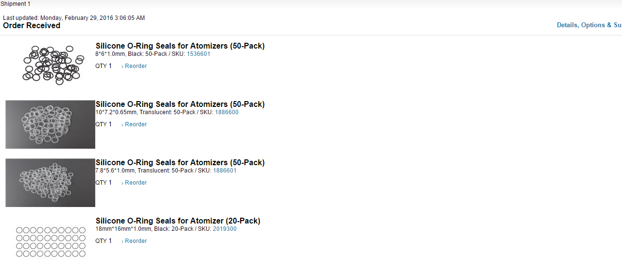
Task: Open 20-pack 18mm O-ring product thumbnail
Action: [50, 241]
